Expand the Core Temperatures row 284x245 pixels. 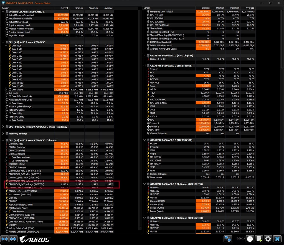point(6,157)
